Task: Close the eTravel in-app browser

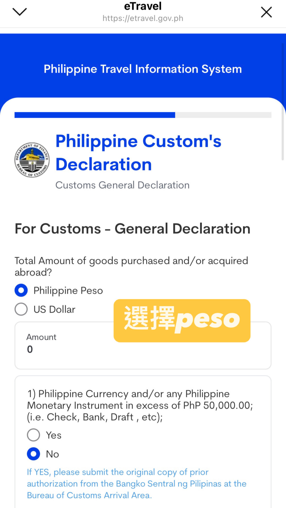Action: (266, 12)
